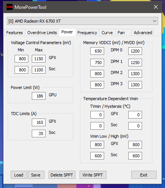Open the AMD Radeon RX 6700 XT GPU dropdown
165x188 pixels.
coord(82,21)
